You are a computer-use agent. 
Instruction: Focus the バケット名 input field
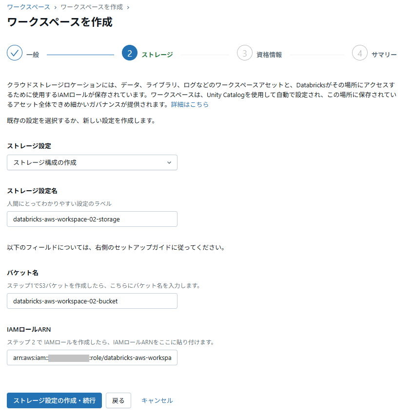click(92, 301)
